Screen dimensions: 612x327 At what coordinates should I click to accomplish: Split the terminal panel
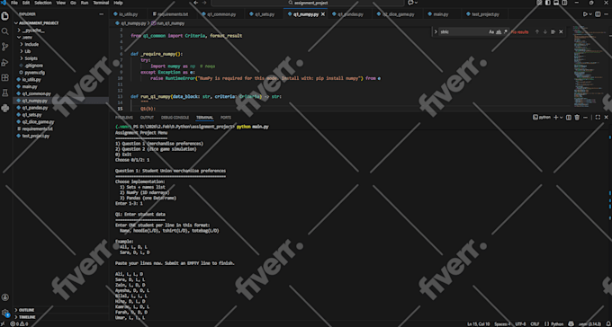(x=569, y=118)
